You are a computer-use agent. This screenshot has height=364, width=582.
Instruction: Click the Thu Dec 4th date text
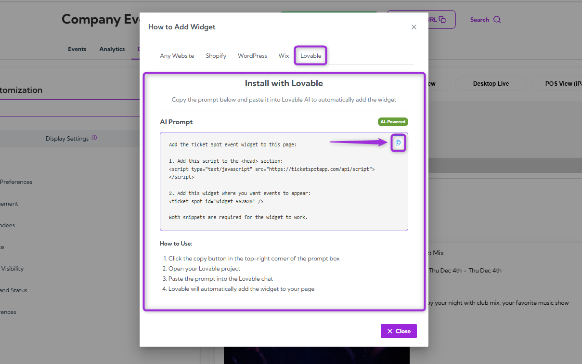click(x=465, y=271)
